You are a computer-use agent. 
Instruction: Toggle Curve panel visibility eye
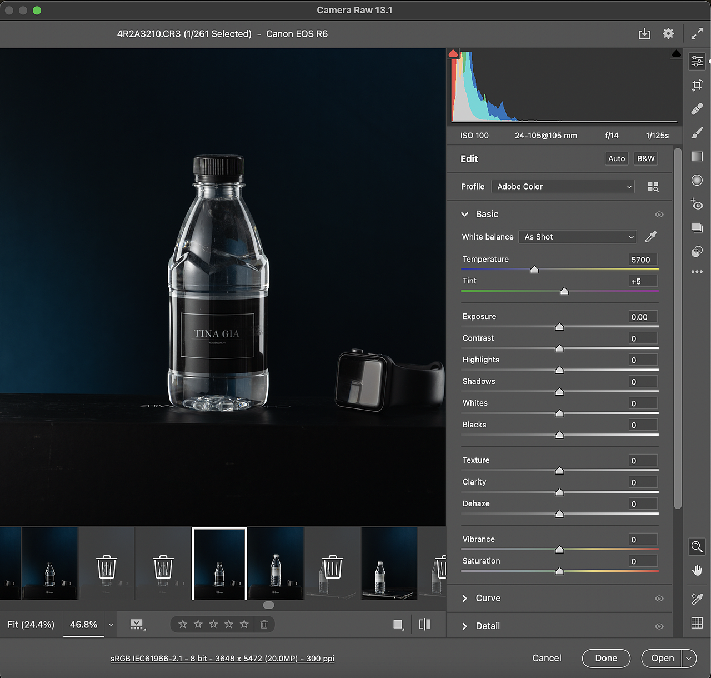click(x=659, y=599)
